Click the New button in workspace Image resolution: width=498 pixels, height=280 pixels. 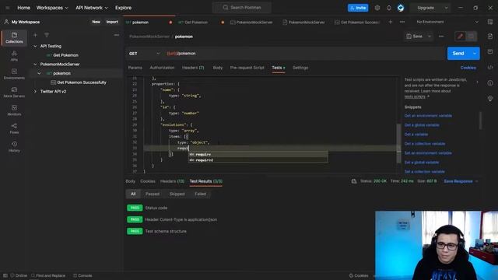pos(96,22)
